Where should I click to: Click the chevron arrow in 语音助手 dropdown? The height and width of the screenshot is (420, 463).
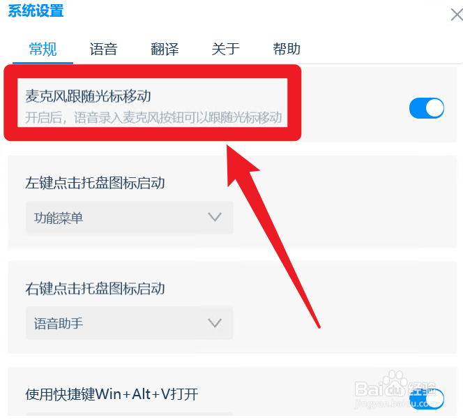coord(215,322)
